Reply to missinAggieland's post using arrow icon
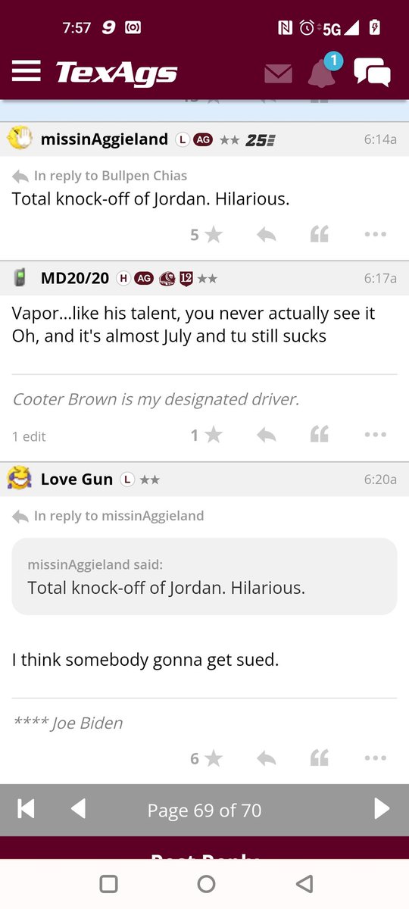 tap(266, 235)
